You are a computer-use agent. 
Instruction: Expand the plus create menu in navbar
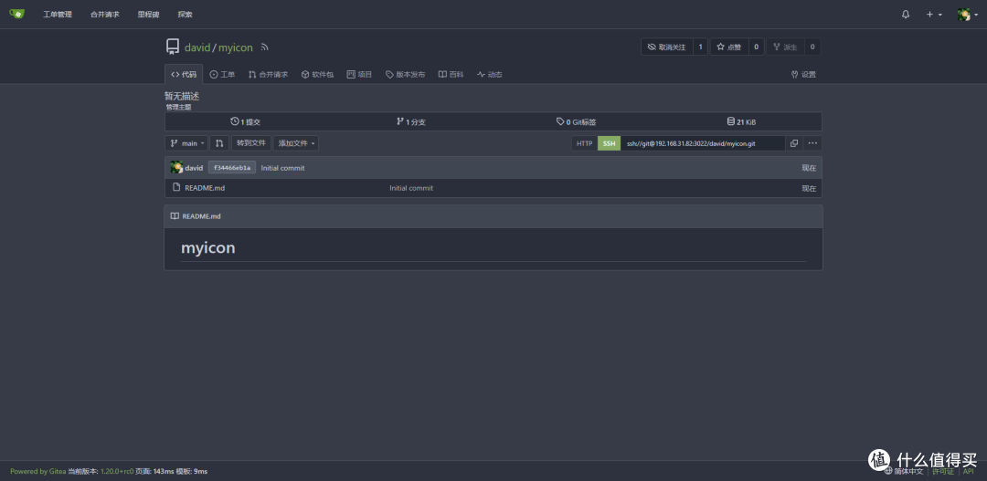tap(933, 15)
